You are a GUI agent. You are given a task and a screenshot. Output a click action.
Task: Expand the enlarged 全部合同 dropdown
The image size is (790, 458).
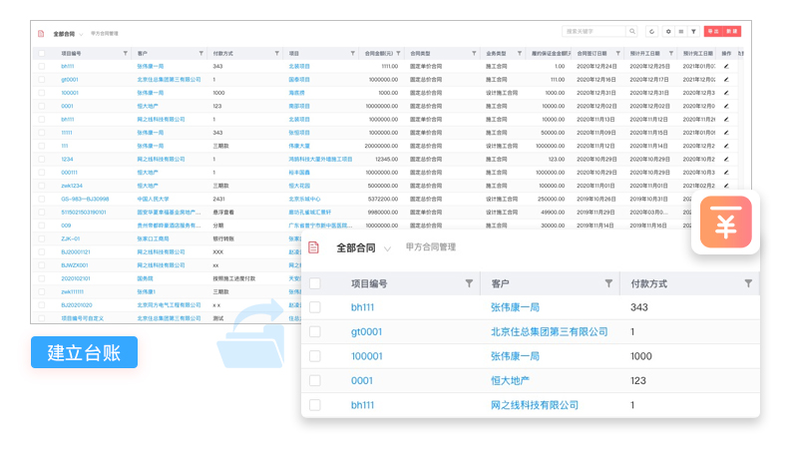click(387, 248)
